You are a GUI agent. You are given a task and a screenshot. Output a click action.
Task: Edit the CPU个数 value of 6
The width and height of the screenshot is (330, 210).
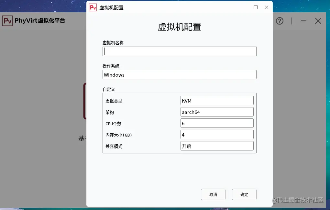pyautogui.click(x=217, y=123)
